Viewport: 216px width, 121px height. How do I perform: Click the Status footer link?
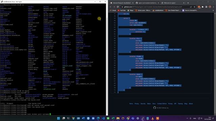pyautogui.click(x=149, y=104)
